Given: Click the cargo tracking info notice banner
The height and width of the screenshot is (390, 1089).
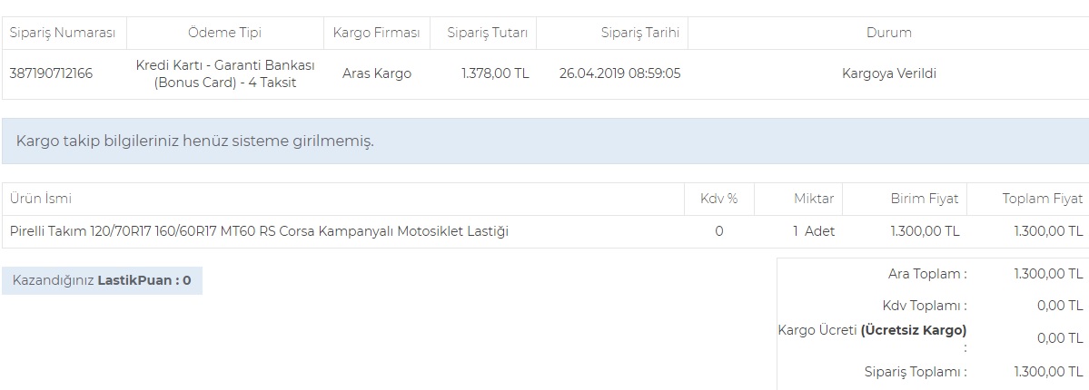Looking at the screenshot, I should point(544,141).
